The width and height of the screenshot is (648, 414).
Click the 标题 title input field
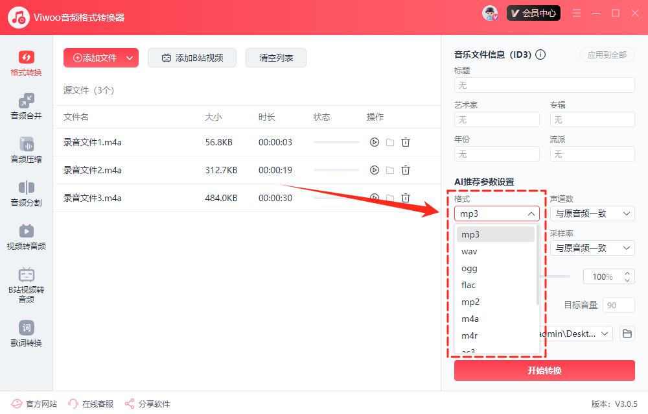[x=544, y=85]
